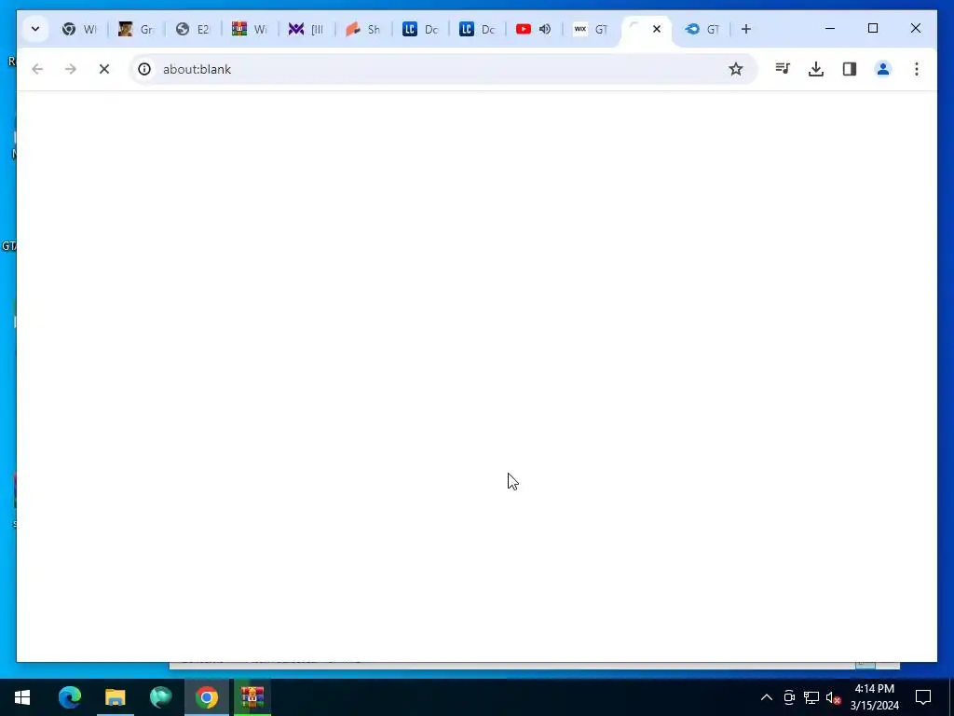Go forward to next page
This screenshot has width=954, height=716.
[71, 69]
